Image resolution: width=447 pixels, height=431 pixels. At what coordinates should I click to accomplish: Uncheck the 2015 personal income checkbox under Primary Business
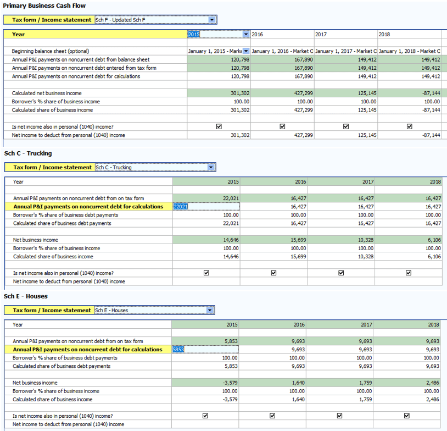(219, 126)
